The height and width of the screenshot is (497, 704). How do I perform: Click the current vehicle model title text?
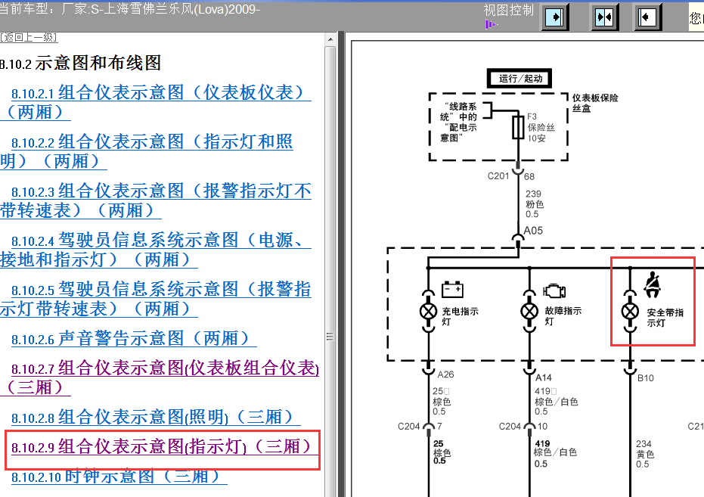[130, 9]
